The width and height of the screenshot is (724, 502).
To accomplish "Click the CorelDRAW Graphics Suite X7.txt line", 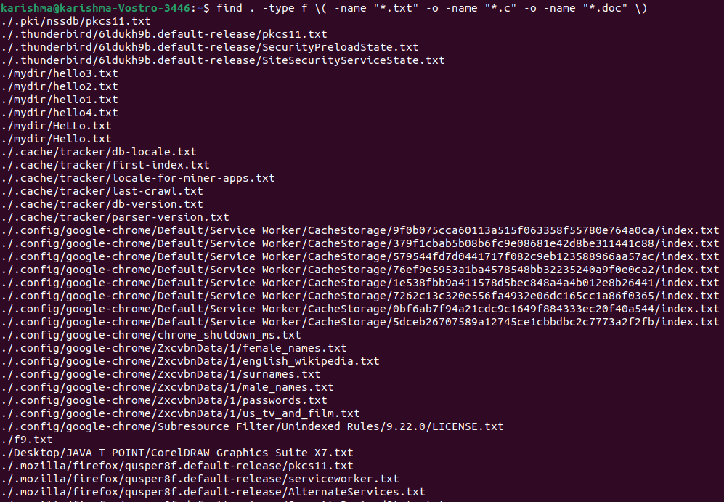I will click(x=177, y=453).
